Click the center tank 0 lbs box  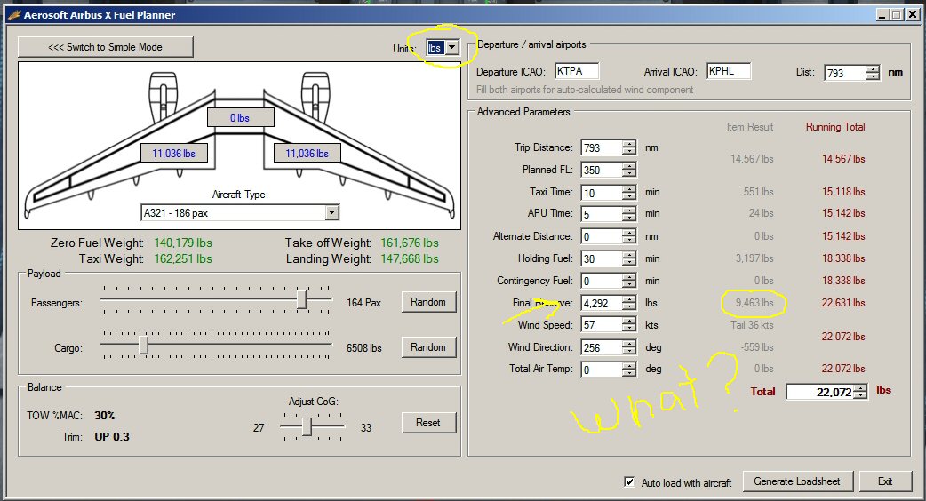coord(240,118)
